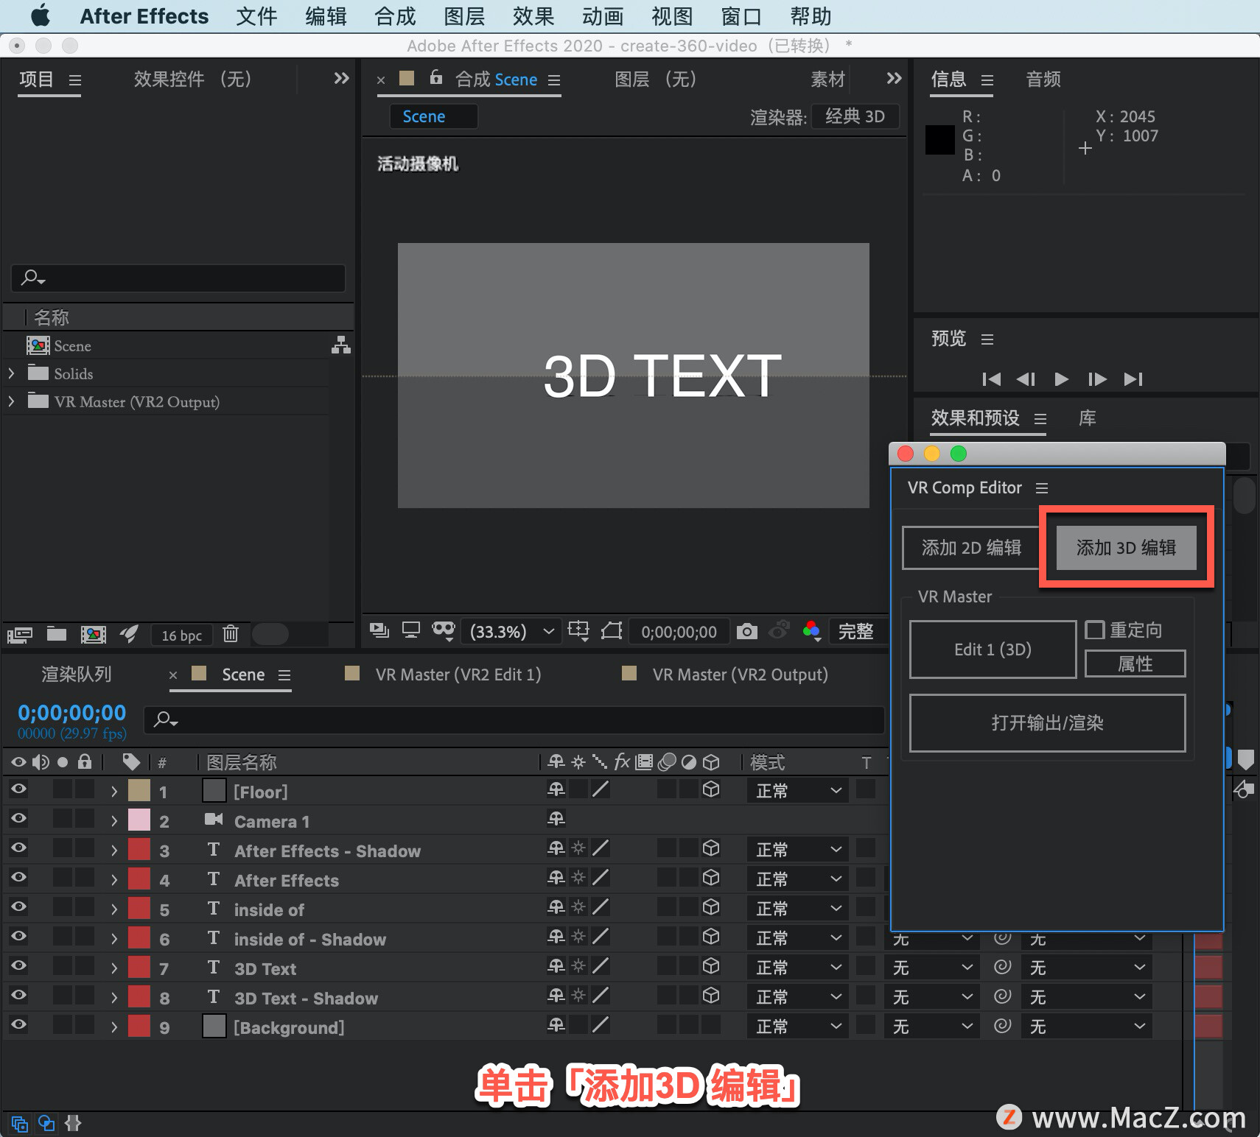Go to last frame in Preview panel

(1133, 379)
